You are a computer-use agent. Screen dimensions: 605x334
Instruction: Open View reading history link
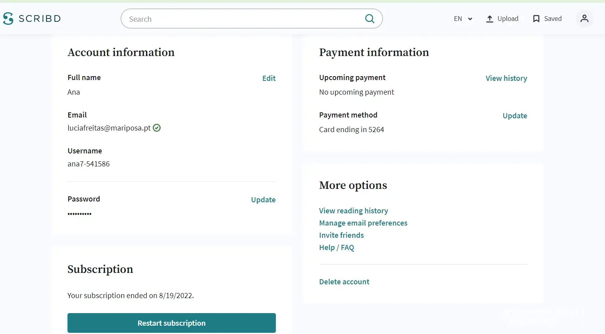[353, 211]
